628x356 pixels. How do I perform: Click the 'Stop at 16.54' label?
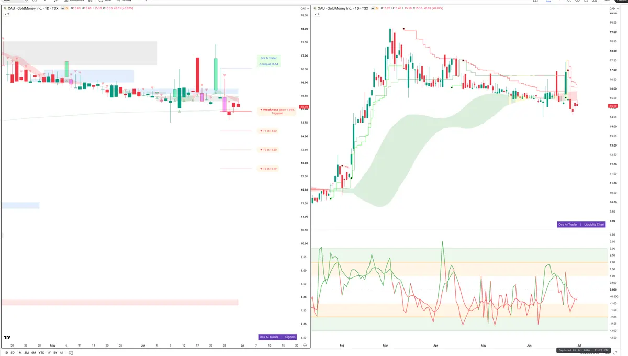(270, 64)
